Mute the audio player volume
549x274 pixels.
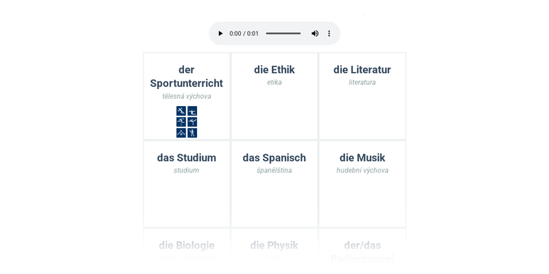click(x=315, y=34)
